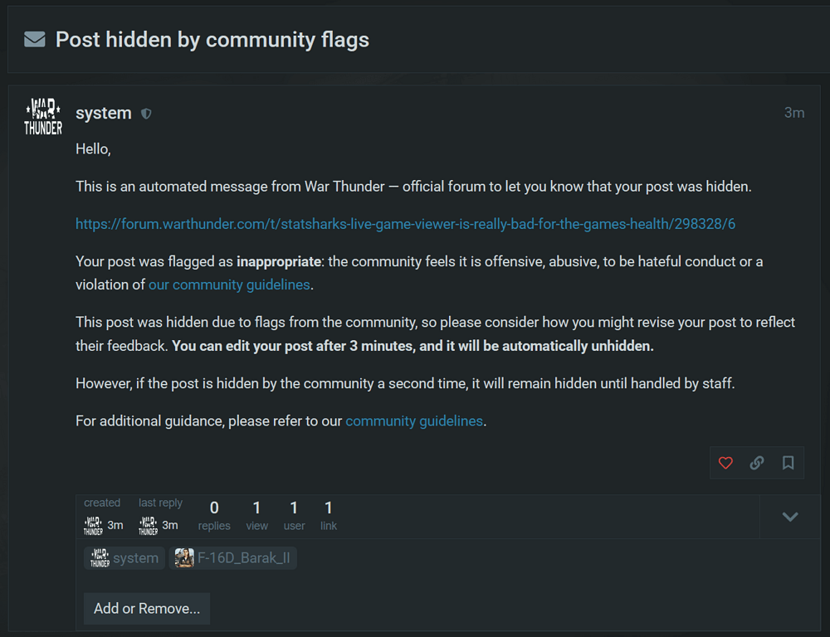Click the shield icon next to system
Screen dimensions: 830x637
[147, 114]
